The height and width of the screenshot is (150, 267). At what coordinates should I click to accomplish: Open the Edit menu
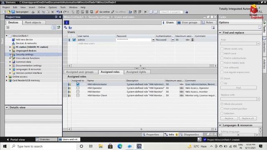pyautogui.click(x=15, y=7)
